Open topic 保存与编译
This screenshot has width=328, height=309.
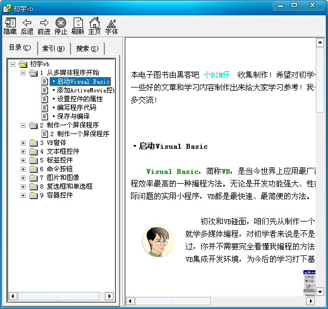pos(71,116)
